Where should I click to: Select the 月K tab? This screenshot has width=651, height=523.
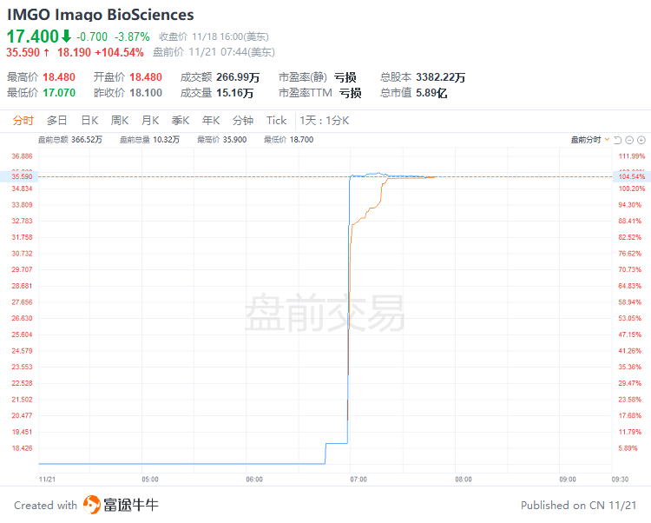coord(150,121)
